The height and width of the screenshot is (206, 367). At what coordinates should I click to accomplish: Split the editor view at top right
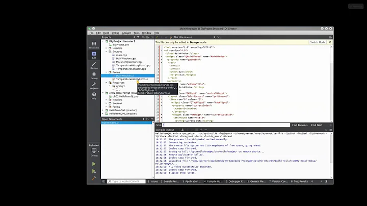330,37
